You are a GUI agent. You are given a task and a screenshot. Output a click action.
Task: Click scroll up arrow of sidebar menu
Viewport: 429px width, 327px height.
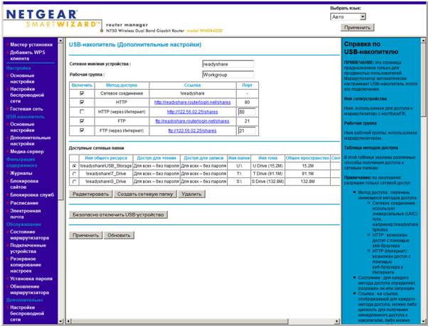[x=60, y=41]
